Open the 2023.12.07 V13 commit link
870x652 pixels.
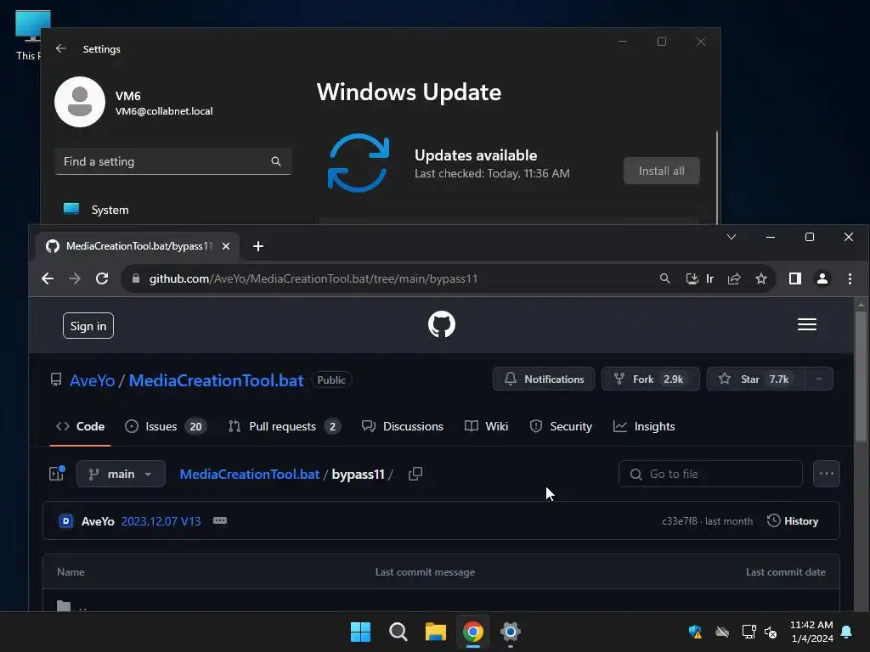pyautogui.click(x=161, y=521)
